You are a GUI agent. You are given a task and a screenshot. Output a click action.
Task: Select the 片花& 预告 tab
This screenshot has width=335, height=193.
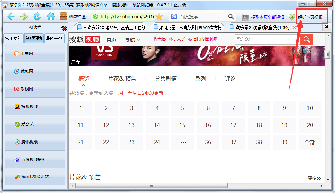[122, 78]
